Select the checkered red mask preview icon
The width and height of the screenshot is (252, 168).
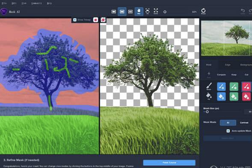click(x=103, y=20)
